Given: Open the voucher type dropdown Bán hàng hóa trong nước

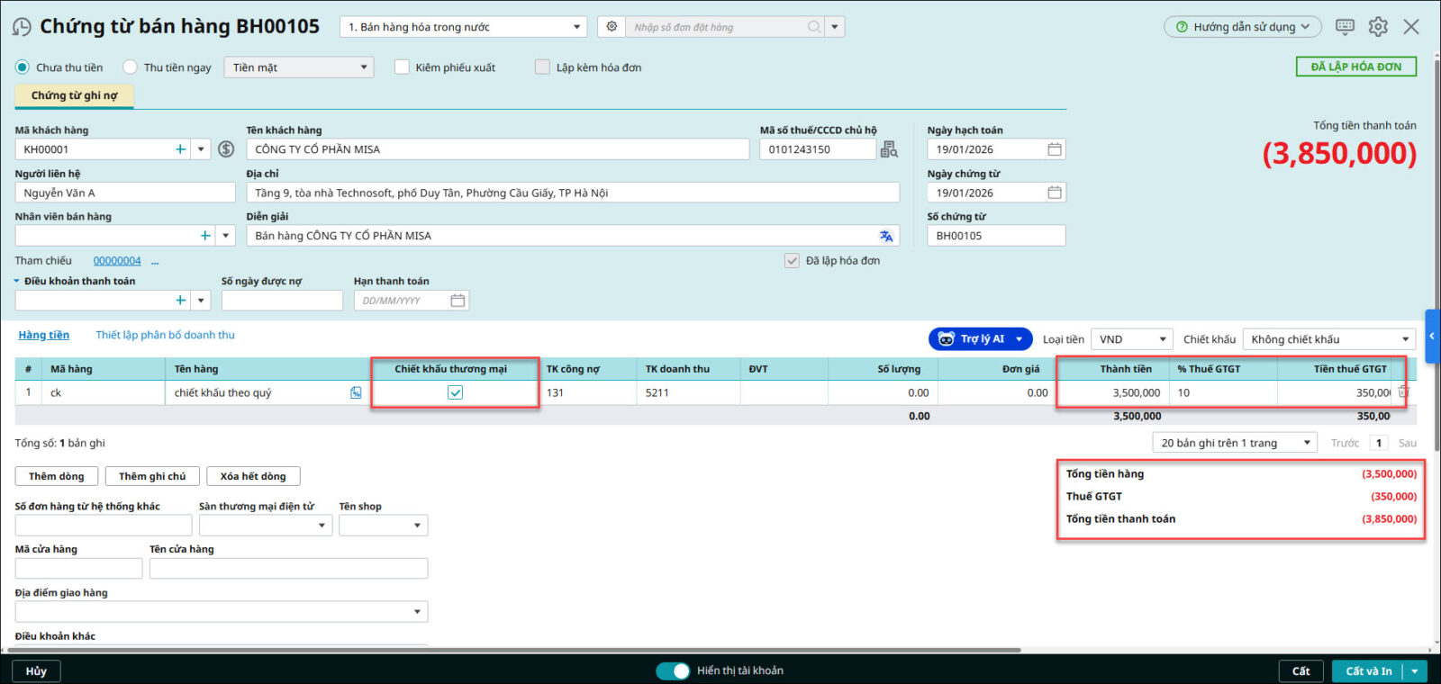Looking at the screenshot, I should coord(463,27).
